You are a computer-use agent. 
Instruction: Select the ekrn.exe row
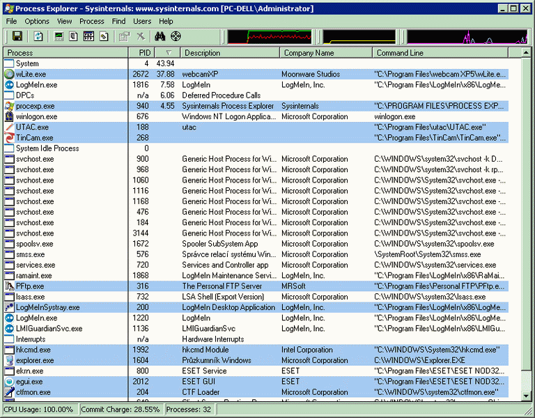point(256,371)
